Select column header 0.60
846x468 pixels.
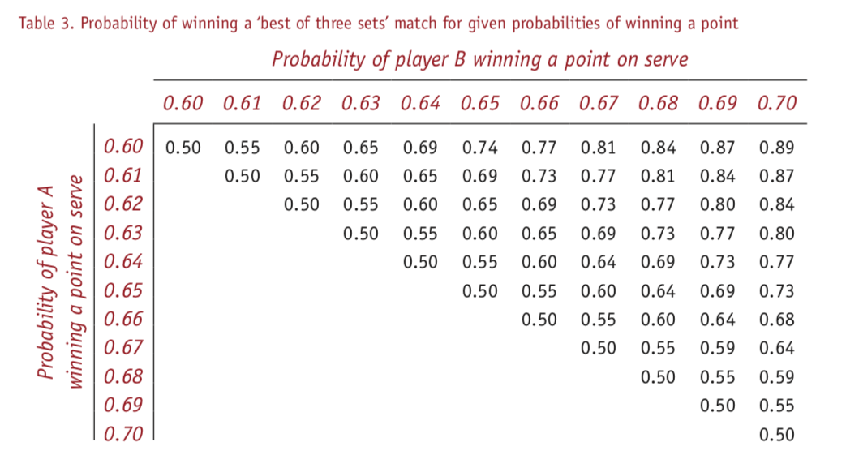[x=183, y=102]
